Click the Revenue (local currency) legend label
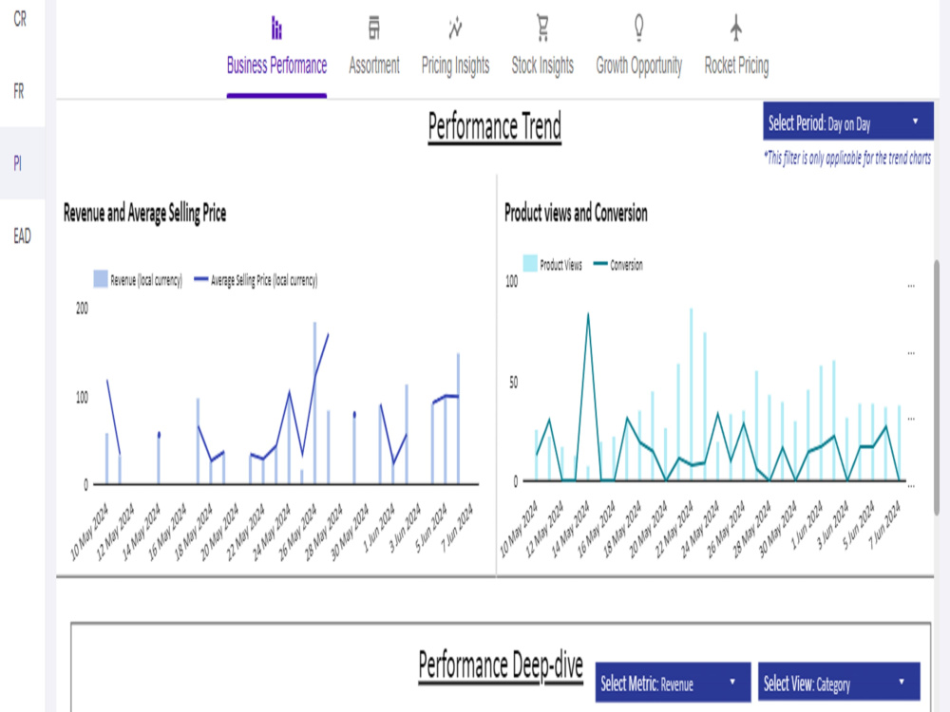The height and width of the screenshot is (712, 950). coord(146,280)
